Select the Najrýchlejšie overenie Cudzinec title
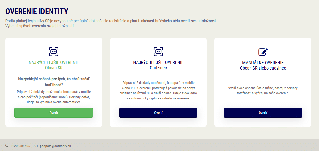This screenshot has width=319, height=151. 158,65
